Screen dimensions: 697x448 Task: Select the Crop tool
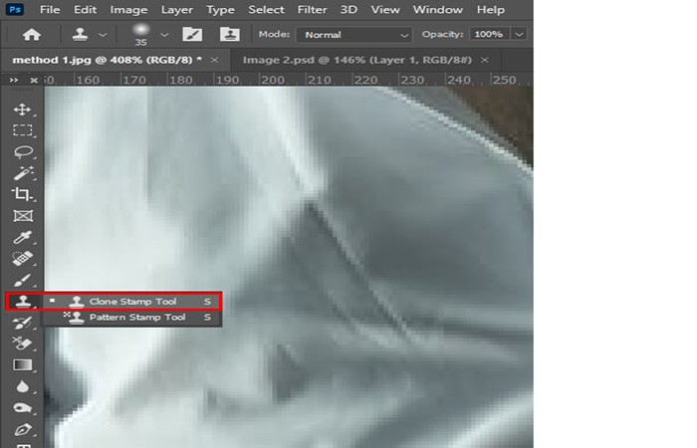22,194
